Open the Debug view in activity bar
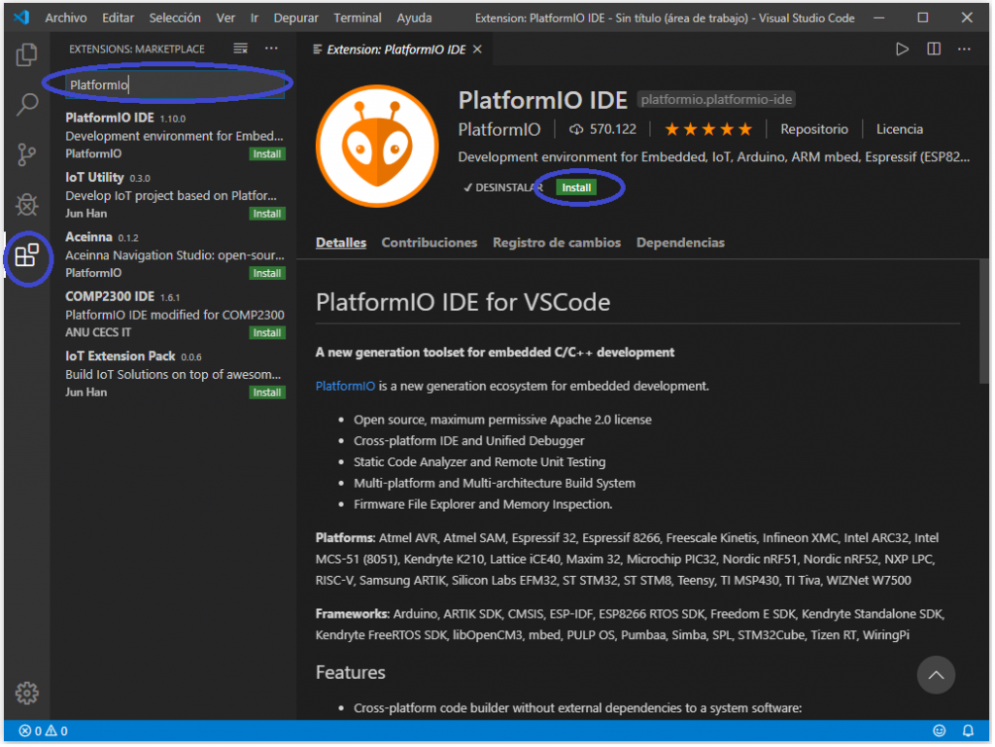This screenshot has height=747, width=995. 27,205
